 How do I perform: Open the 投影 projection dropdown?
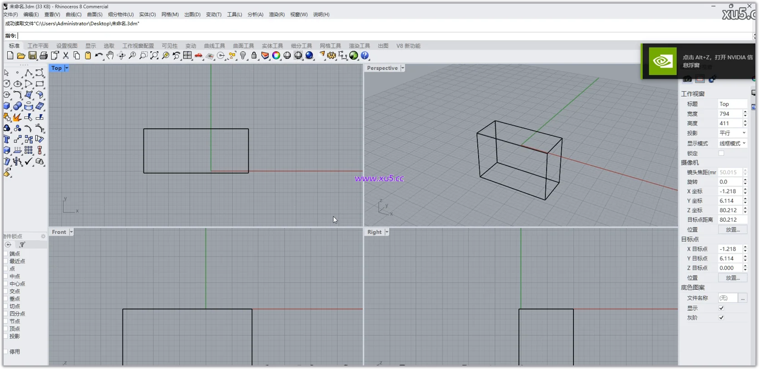732,133
